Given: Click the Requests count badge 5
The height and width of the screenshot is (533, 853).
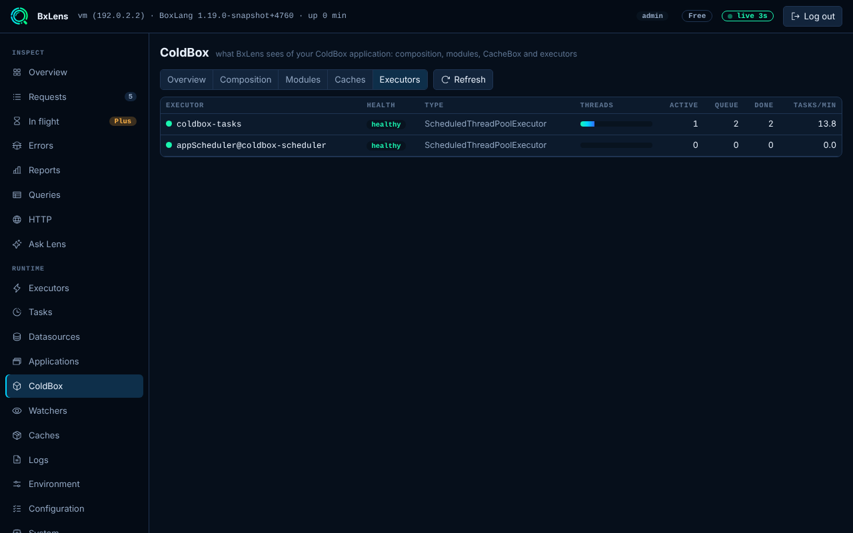Looking at the screenshot, I should [131, 97].
